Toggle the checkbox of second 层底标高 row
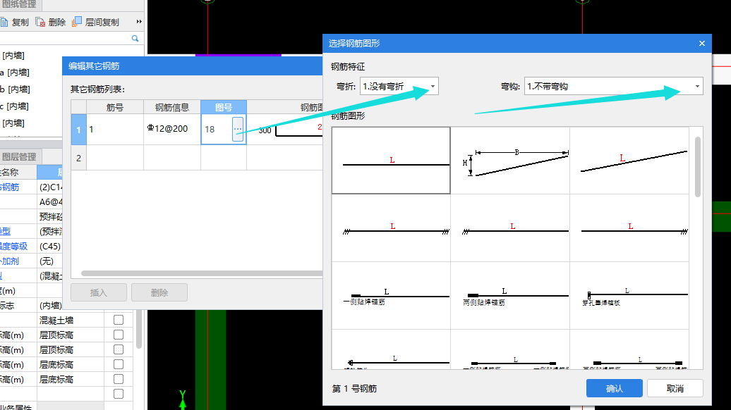731x410 pixels. pos(119,379)
